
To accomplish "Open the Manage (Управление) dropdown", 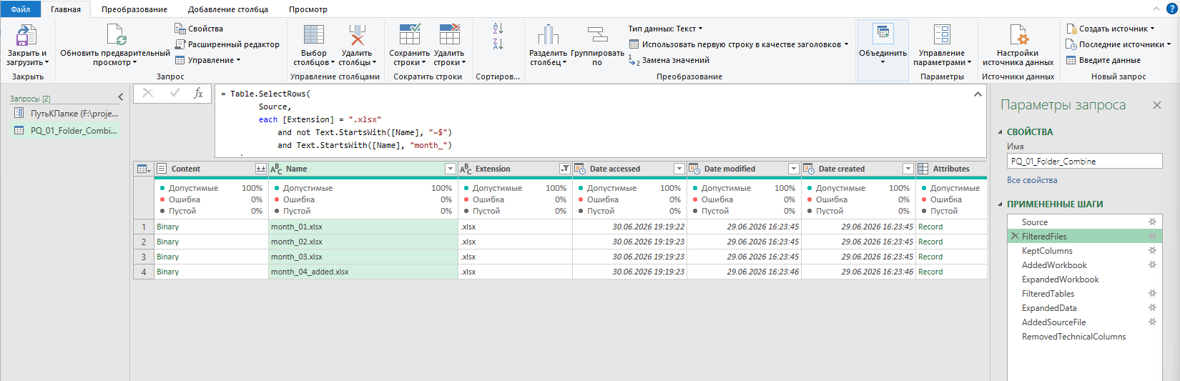I will [207, 60].
